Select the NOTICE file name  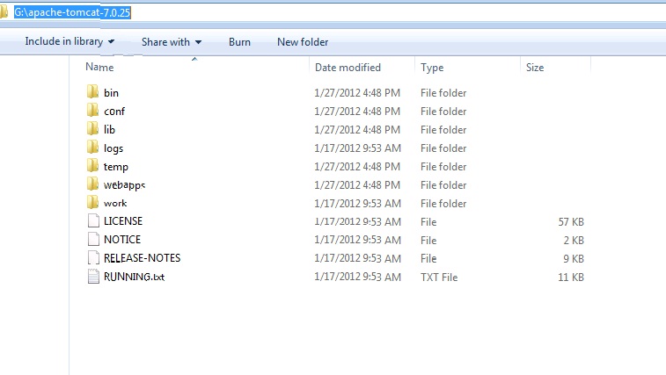coord(122,240)
